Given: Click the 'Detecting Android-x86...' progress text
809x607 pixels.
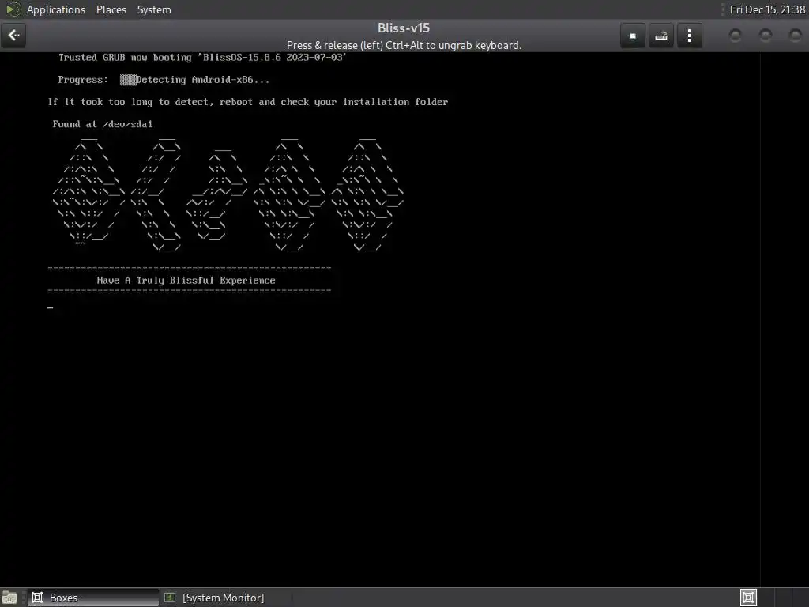Looking at the screenshot, I should click(x=203, y=80).
